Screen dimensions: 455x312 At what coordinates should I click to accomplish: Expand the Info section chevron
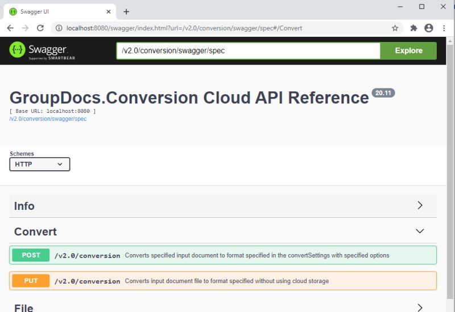[x=420, y=205]
